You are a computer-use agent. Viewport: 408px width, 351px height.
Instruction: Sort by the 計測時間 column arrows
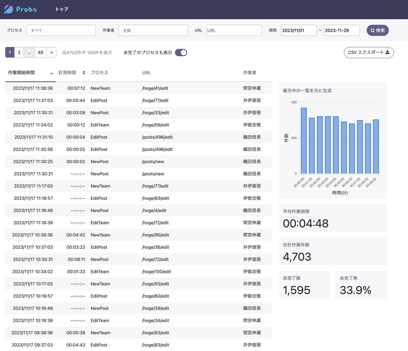84,73
